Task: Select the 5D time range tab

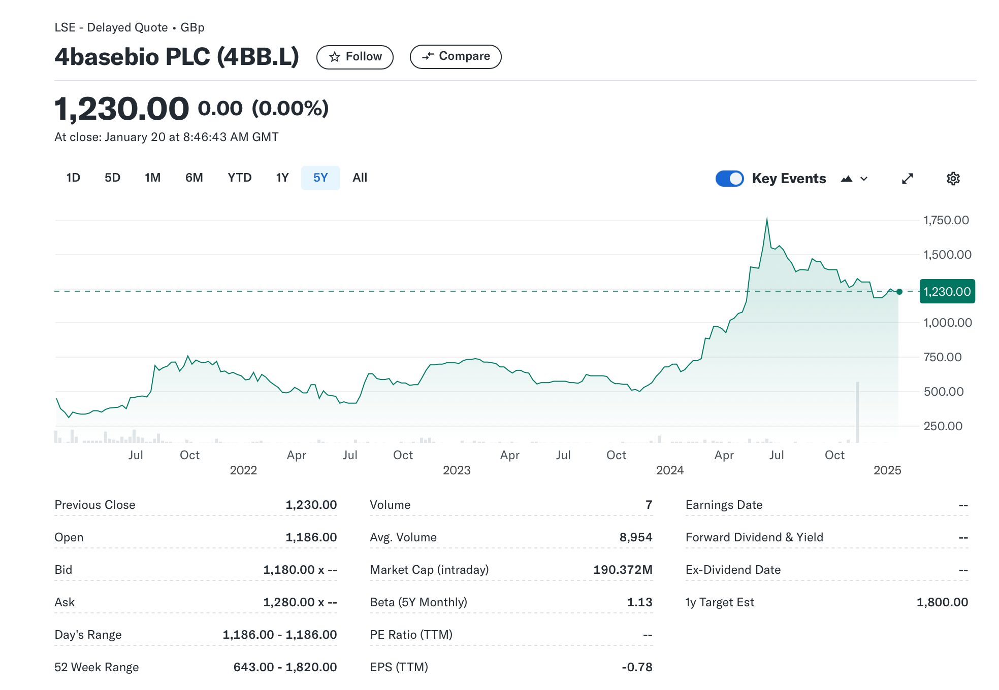Action: pyautogui.click(x=112, y=178)
